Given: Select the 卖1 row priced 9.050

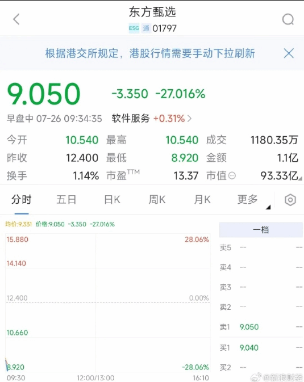Looking at the screenshot, I should [261, 327].
